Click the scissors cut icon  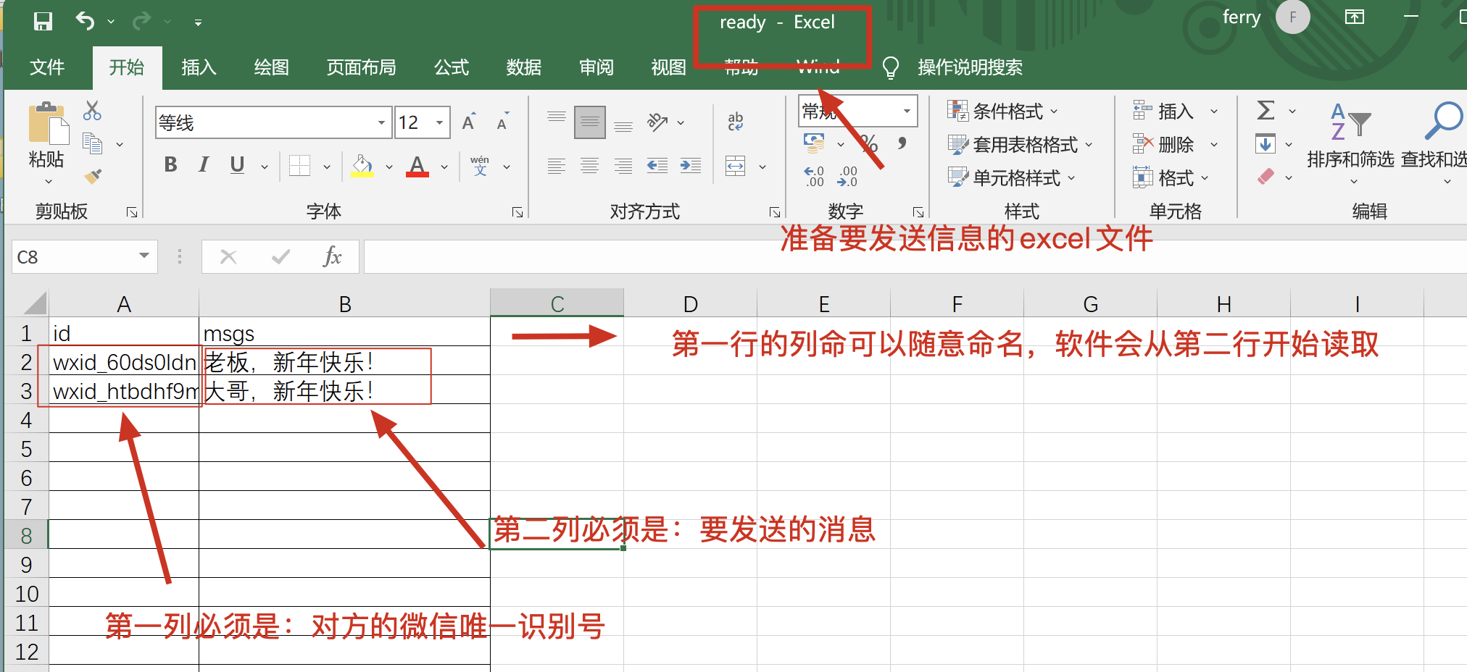pos(92,109)
